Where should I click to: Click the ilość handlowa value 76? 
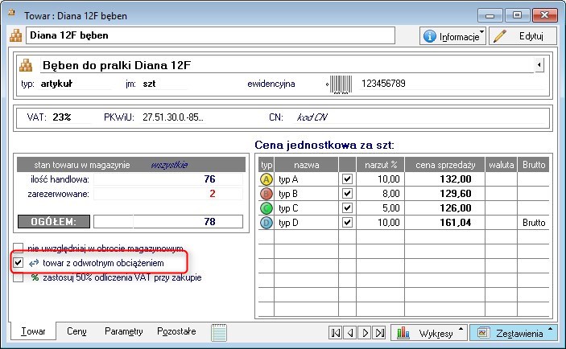click(209, 179)
